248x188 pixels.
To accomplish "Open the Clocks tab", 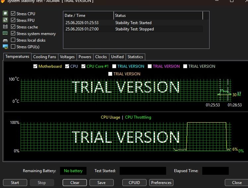I will (101, 57).
